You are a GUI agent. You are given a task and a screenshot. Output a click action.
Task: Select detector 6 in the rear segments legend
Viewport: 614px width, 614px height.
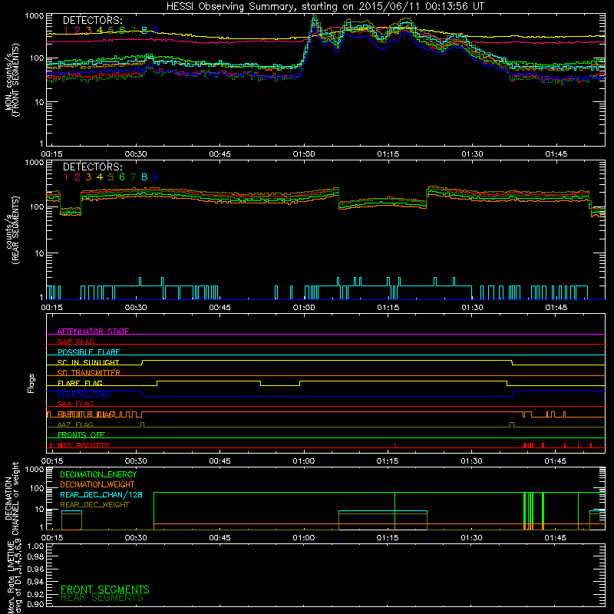pos(122,177)
